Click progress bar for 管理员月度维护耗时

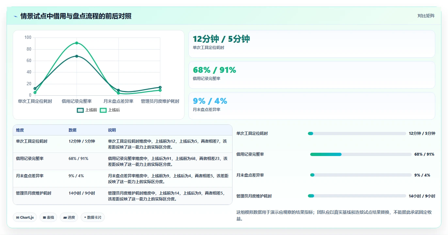tap(357, 196)
